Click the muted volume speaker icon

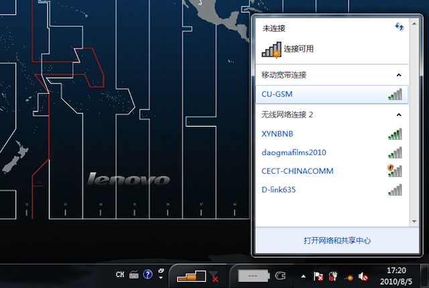(363, 276)
